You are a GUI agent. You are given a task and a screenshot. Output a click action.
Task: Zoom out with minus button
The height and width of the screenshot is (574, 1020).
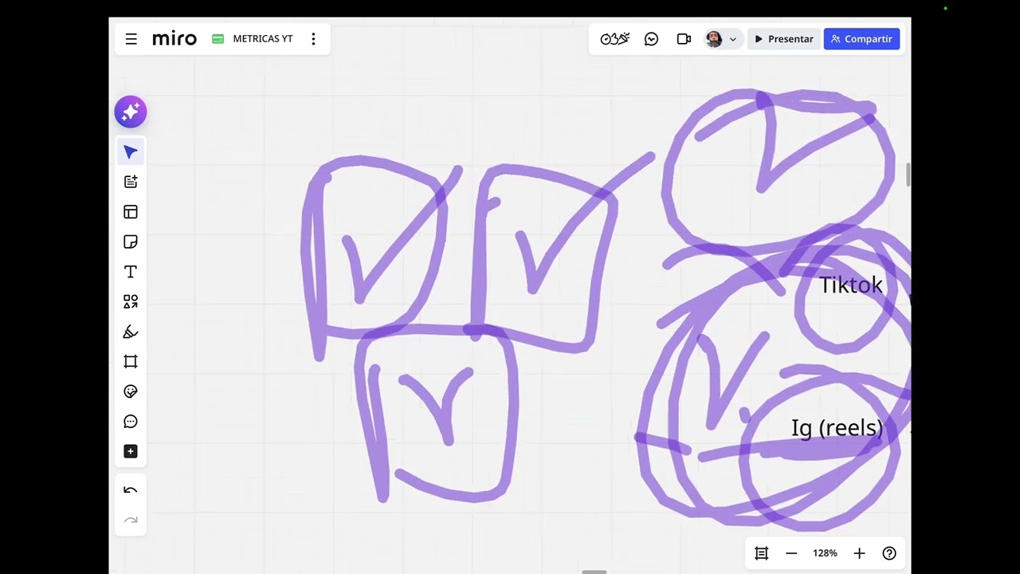click(791, 553)
